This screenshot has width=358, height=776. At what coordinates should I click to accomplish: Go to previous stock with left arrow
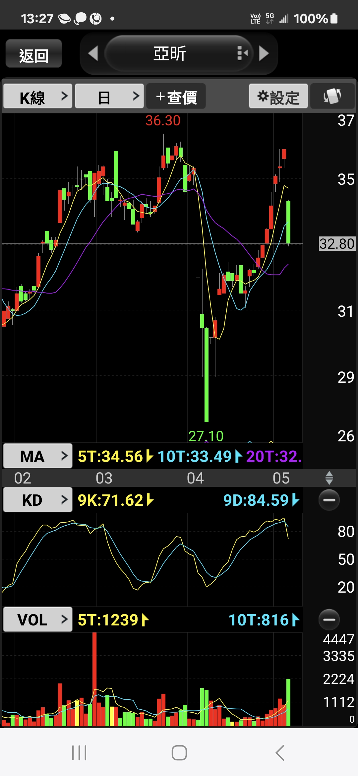[x=93, y=53]
